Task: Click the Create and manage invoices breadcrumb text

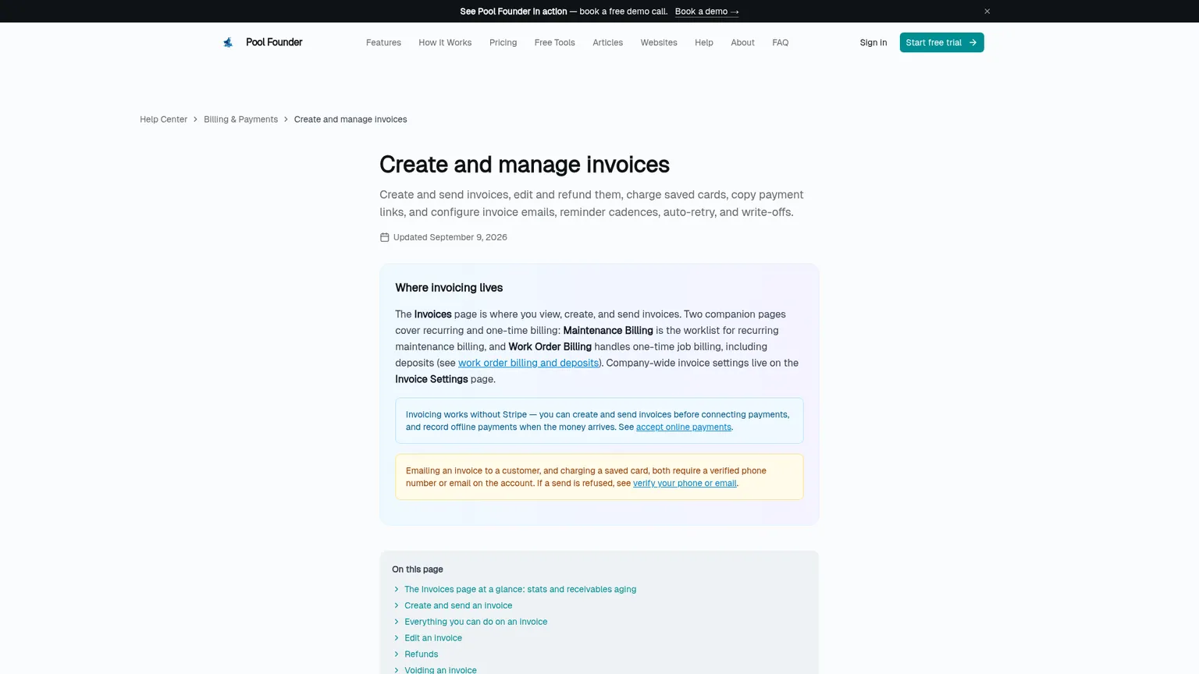Action: click(x=350, y=119)
